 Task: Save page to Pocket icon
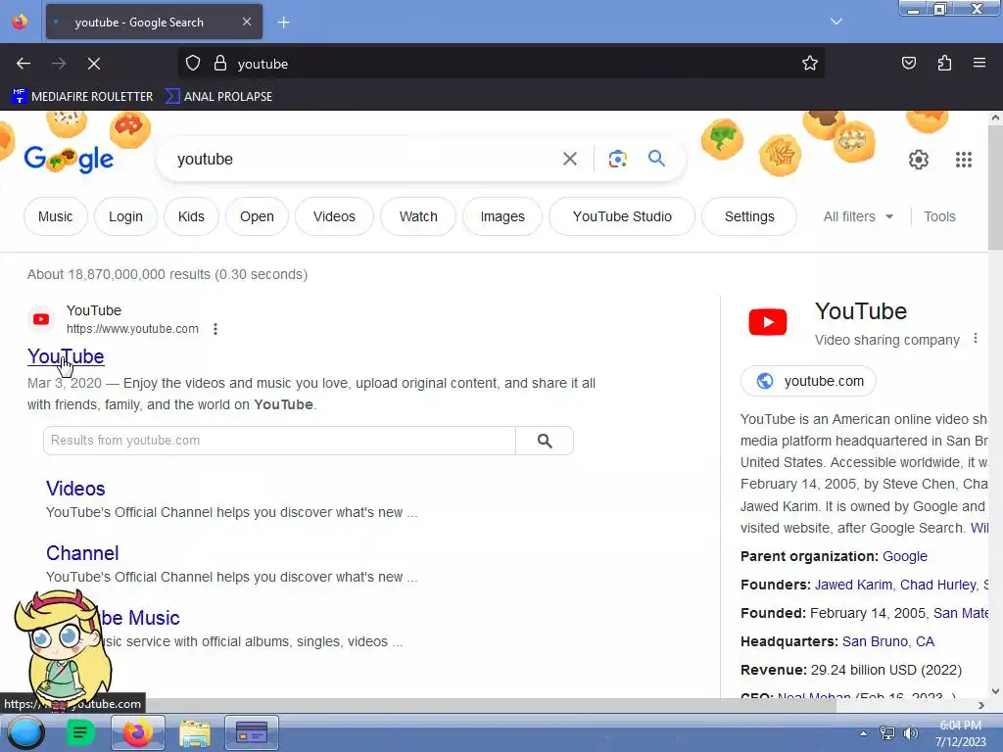coord(909,64)
